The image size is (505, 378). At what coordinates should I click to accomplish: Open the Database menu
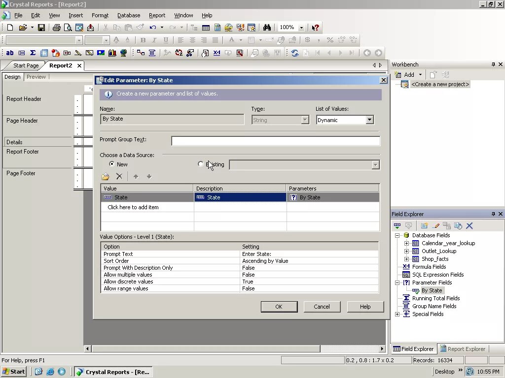[129, 15]
